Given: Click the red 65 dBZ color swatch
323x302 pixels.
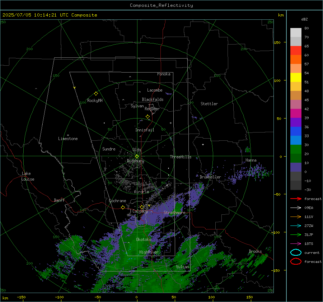Looking at the screenshot, I should tap(296, 50).
